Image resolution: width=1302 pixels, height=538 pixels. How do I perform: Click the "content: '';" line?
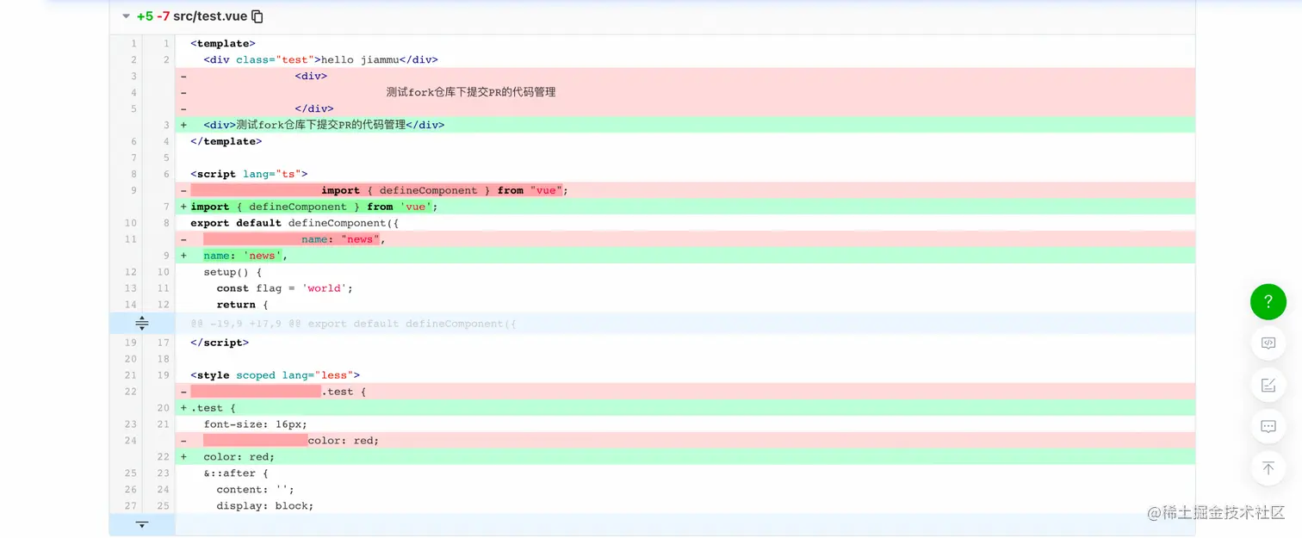point(685,490)
